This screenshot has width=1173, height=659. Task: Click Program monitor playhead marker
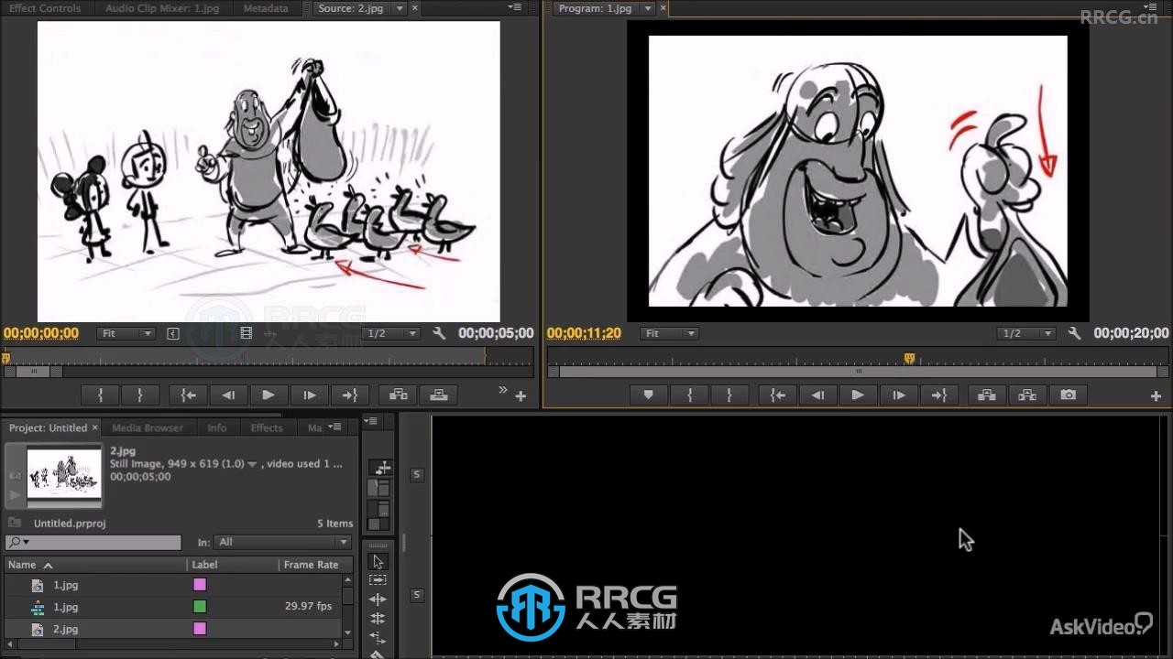click(909, 358)
